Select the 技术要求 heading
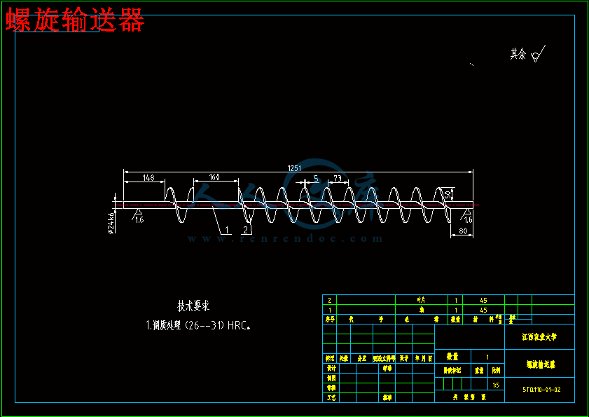 (x=193, y=306)
